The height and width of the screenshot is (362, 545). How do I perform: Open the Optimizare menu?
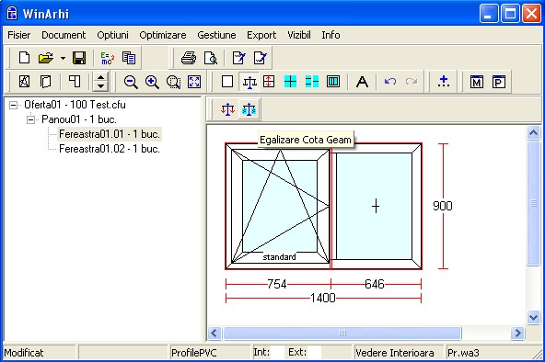click(163, 35)
